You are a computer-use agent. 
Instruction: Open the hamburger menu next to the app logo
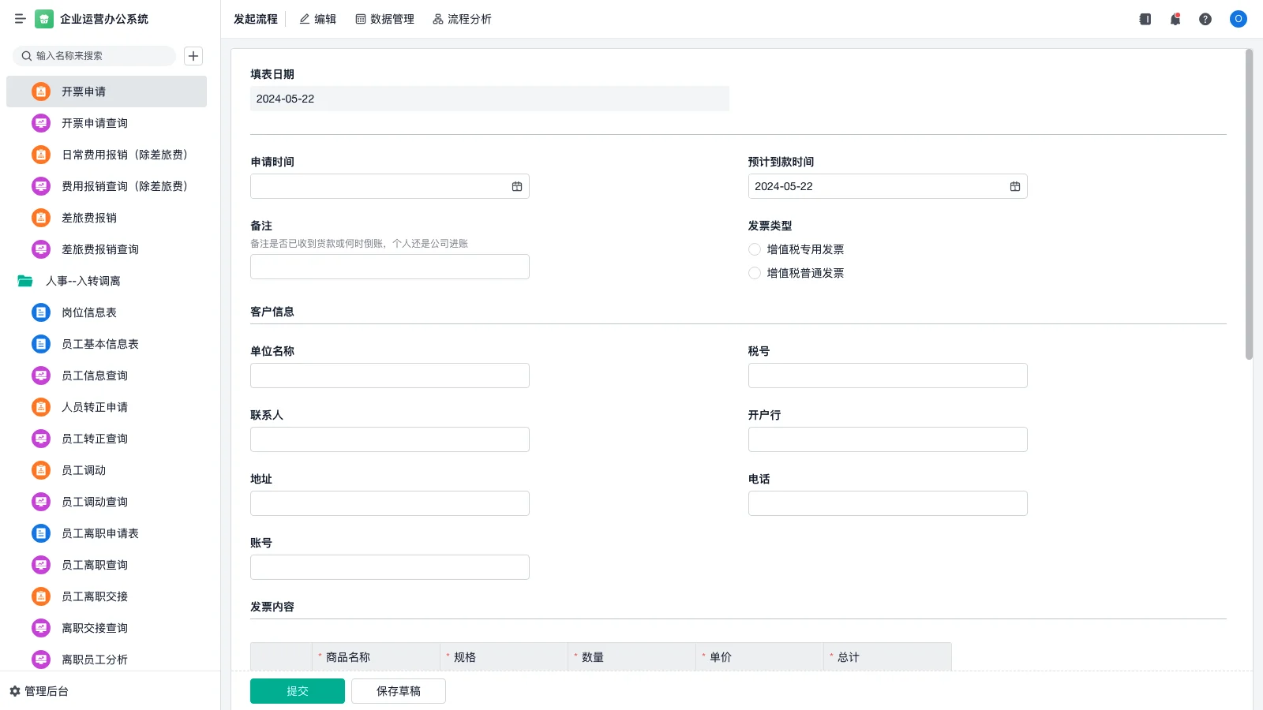[21, 19]
